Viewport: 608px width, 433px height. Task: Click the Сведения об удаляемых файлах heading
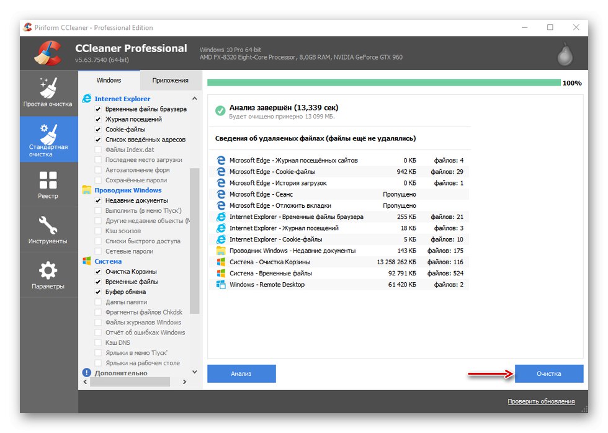[x=315, y=138]
